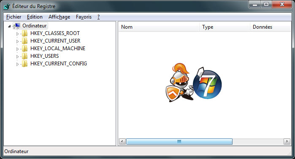
Task: Click the horizontal scrollbar right arrow
Action: 287,141
